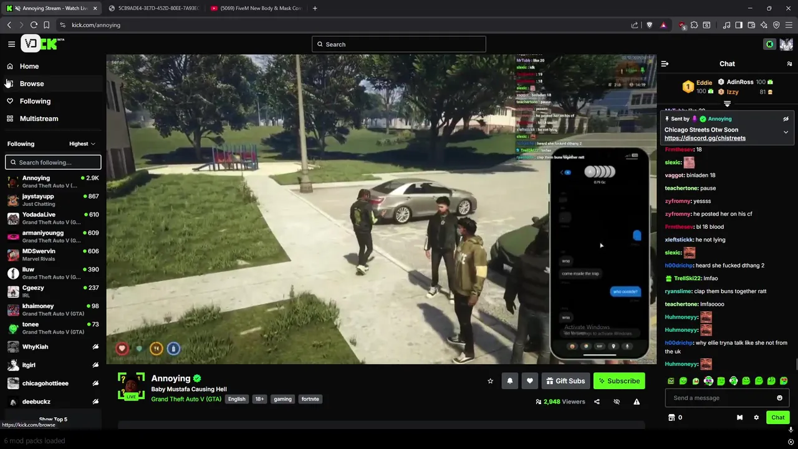
Task: Favorite the channel with the star icon
Action: pos(491,381)
